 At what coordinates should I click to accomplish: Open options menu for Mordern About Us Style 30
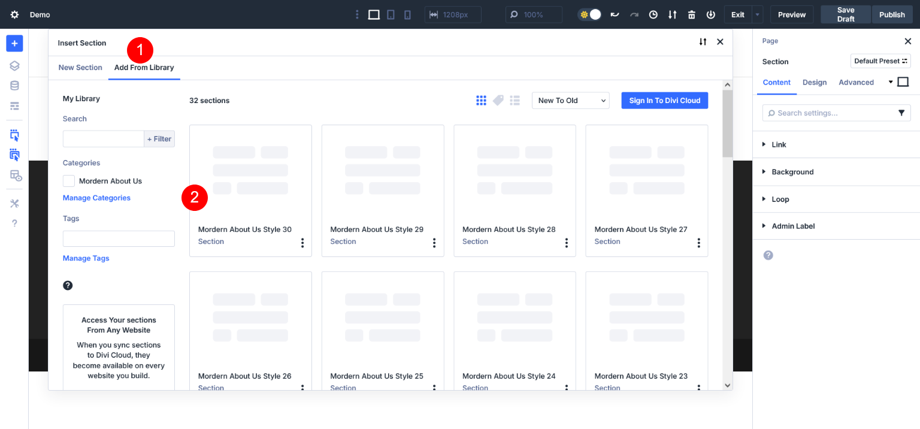click(x=302, y=243)
